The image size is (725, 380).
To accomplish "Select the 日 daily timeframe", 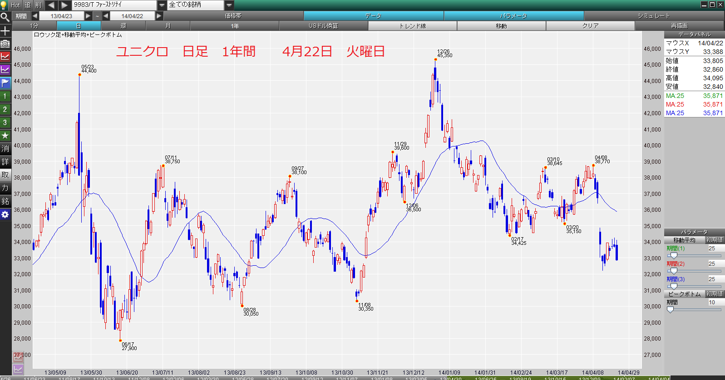I will click(79, 26).
